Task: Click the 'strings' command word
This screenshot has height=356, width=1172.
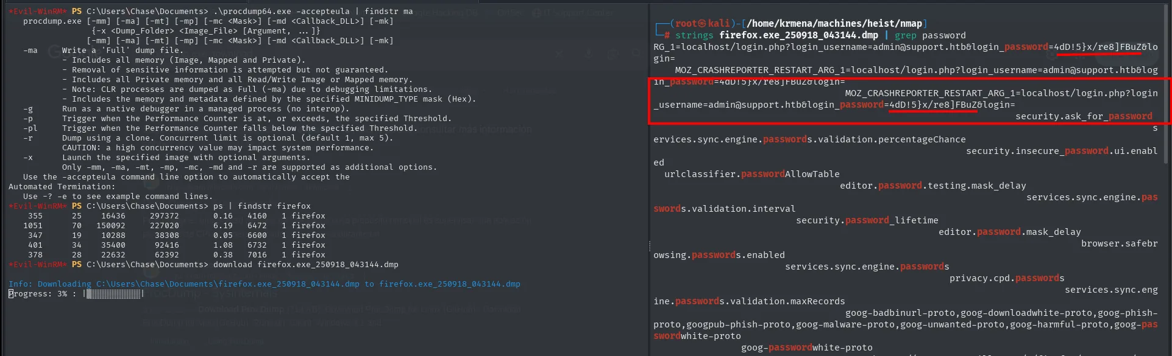Action: 694,35
